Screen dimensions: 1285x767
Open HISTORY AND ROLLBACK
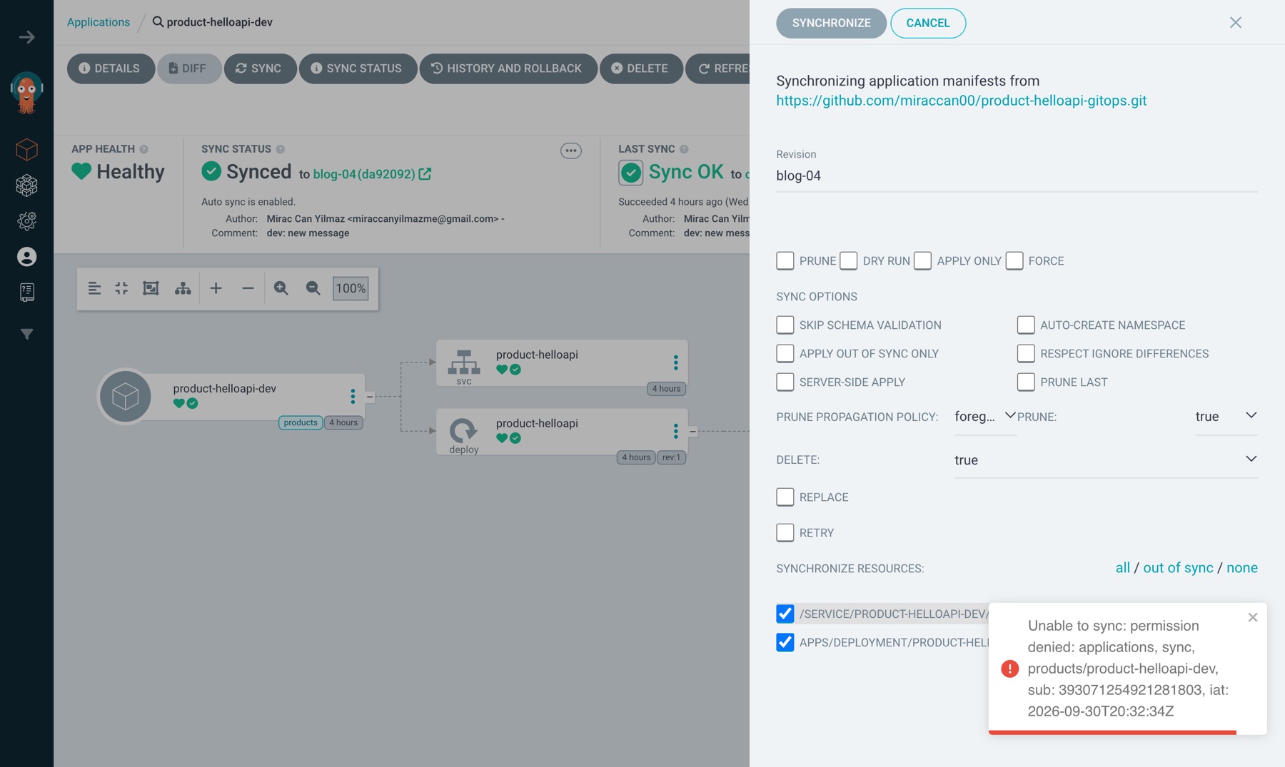point(508,68)
